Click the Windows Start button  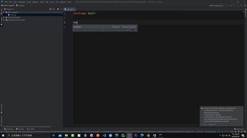tap(3, 135)
